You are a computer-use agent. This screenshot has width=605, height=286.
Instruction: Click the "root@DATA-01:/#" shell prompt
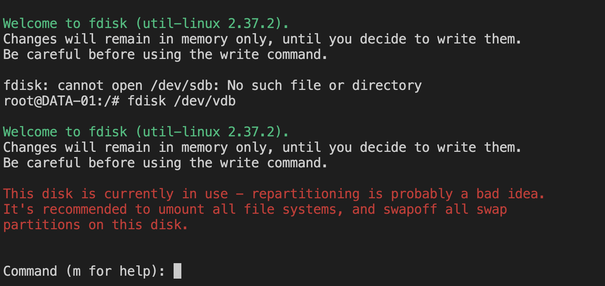(x=61, y=101)
